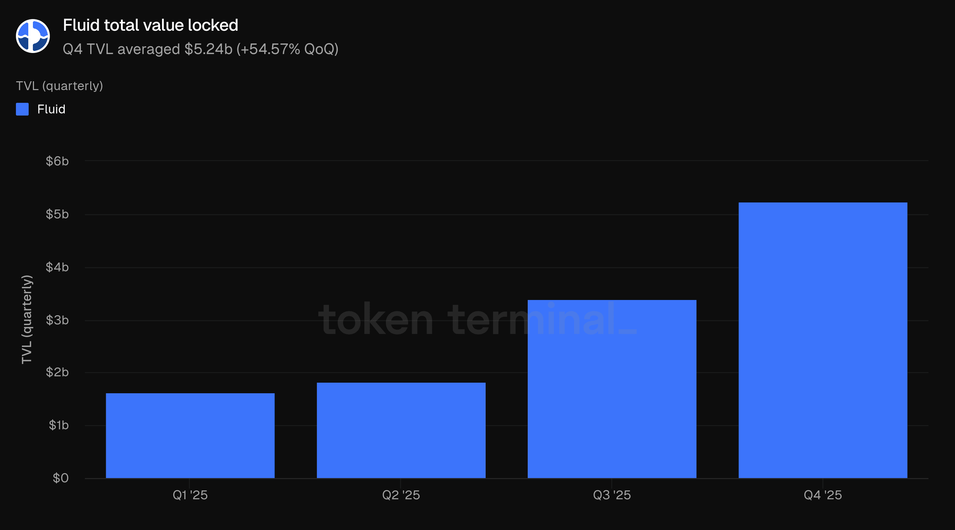955x530 pixels.
Task: Click the Q4 '25 x-axis label
Action: [x=823, y=495]
